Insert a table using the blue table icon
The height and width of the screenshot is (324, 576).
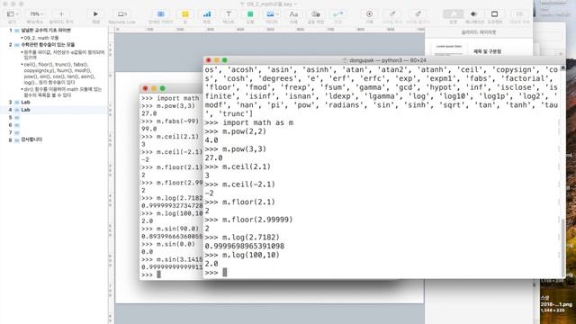pos(160,14)
